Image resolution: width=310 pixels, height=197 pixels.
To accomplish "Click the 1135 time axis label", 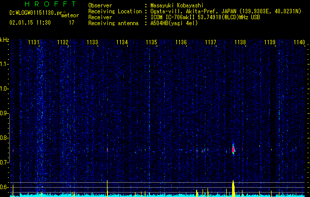I will point(151,42).
